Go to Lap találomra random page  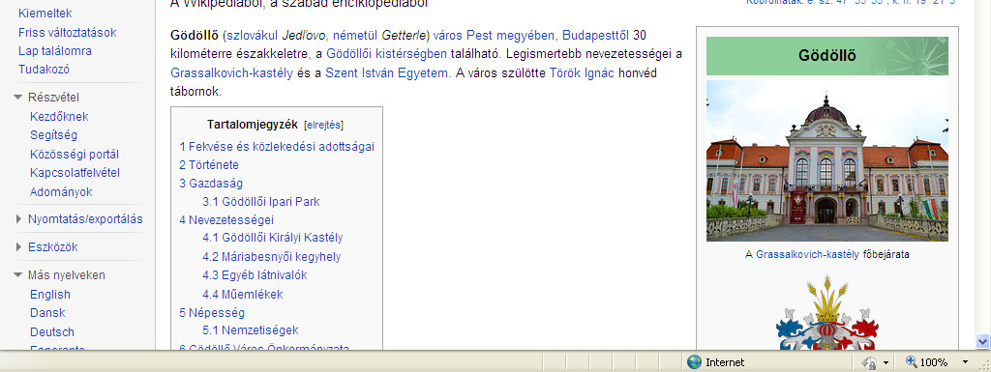coord(55,51)
